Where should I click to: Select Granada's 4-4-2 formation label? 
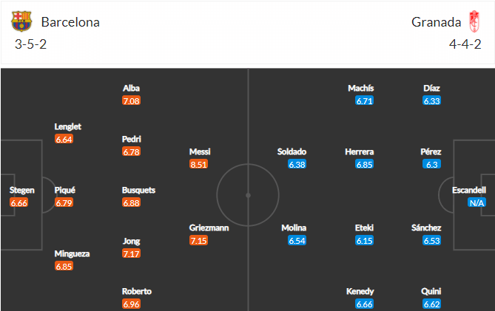[465, 44]
